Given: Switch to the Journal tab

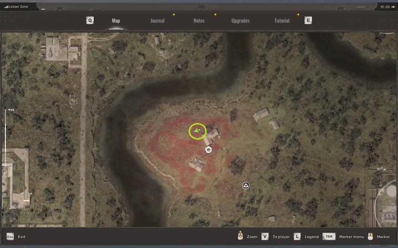Looking at the screenshot, I should pyautogui.click(x=157, y=20).
